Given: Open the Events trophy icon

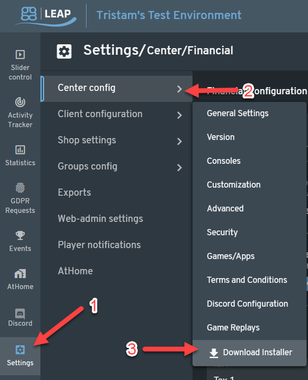Looking at the screenshot, I should pyautogui.click(x=20, y=235).
